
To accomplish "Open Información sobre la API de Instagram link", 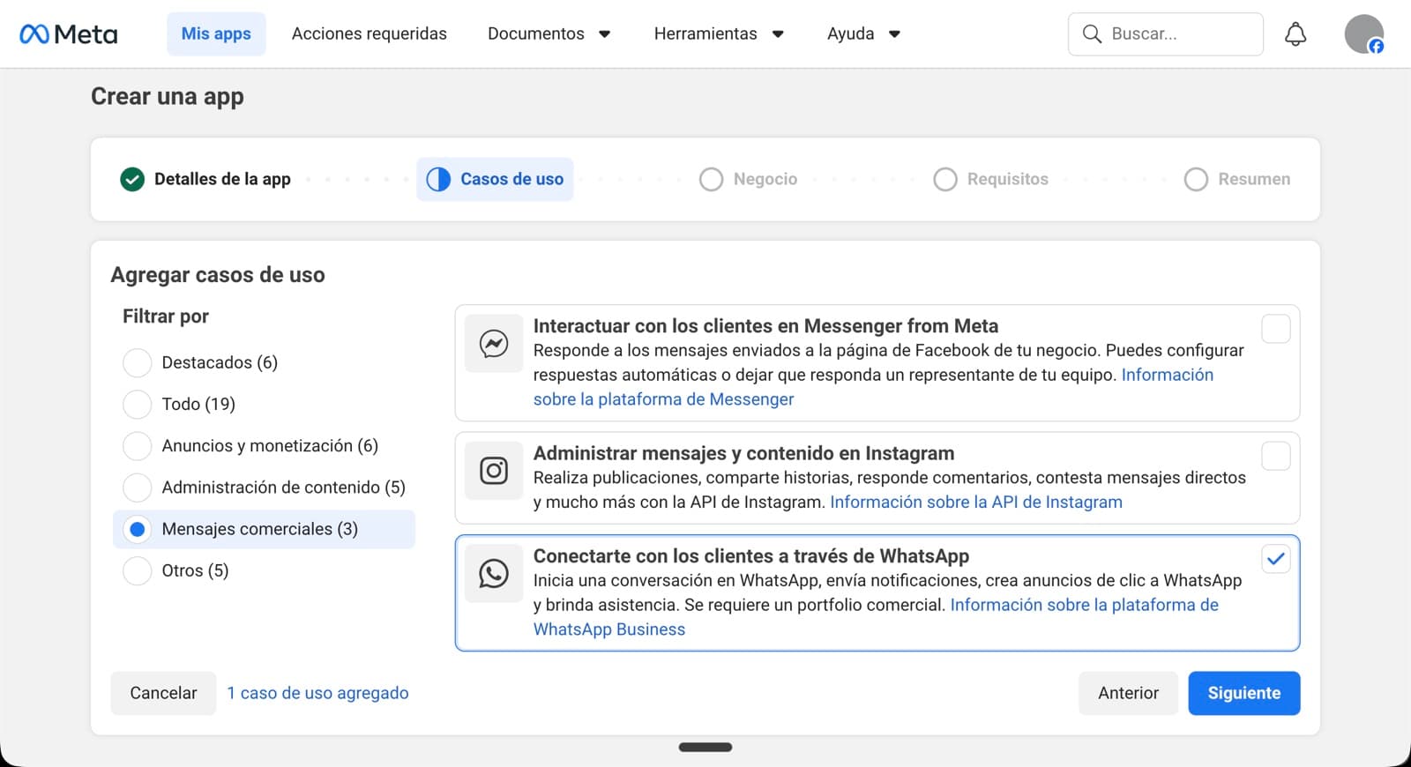I will click(976, 502).
